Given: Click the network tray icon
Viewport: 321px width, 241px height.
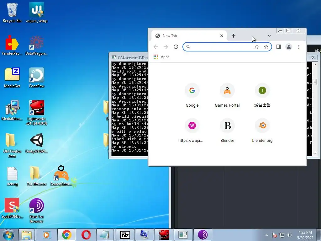Looking at the screenshot, I should (282, 235).
